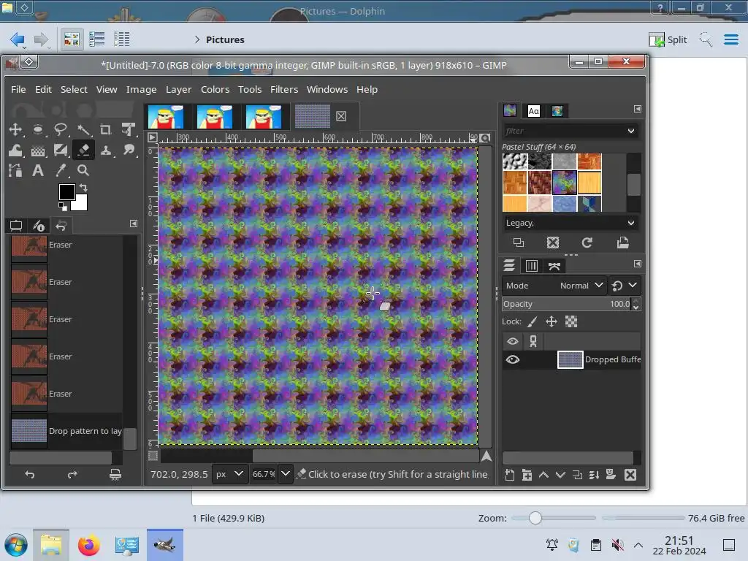Click redo arrow in Undo History panel

click(72, 474)
